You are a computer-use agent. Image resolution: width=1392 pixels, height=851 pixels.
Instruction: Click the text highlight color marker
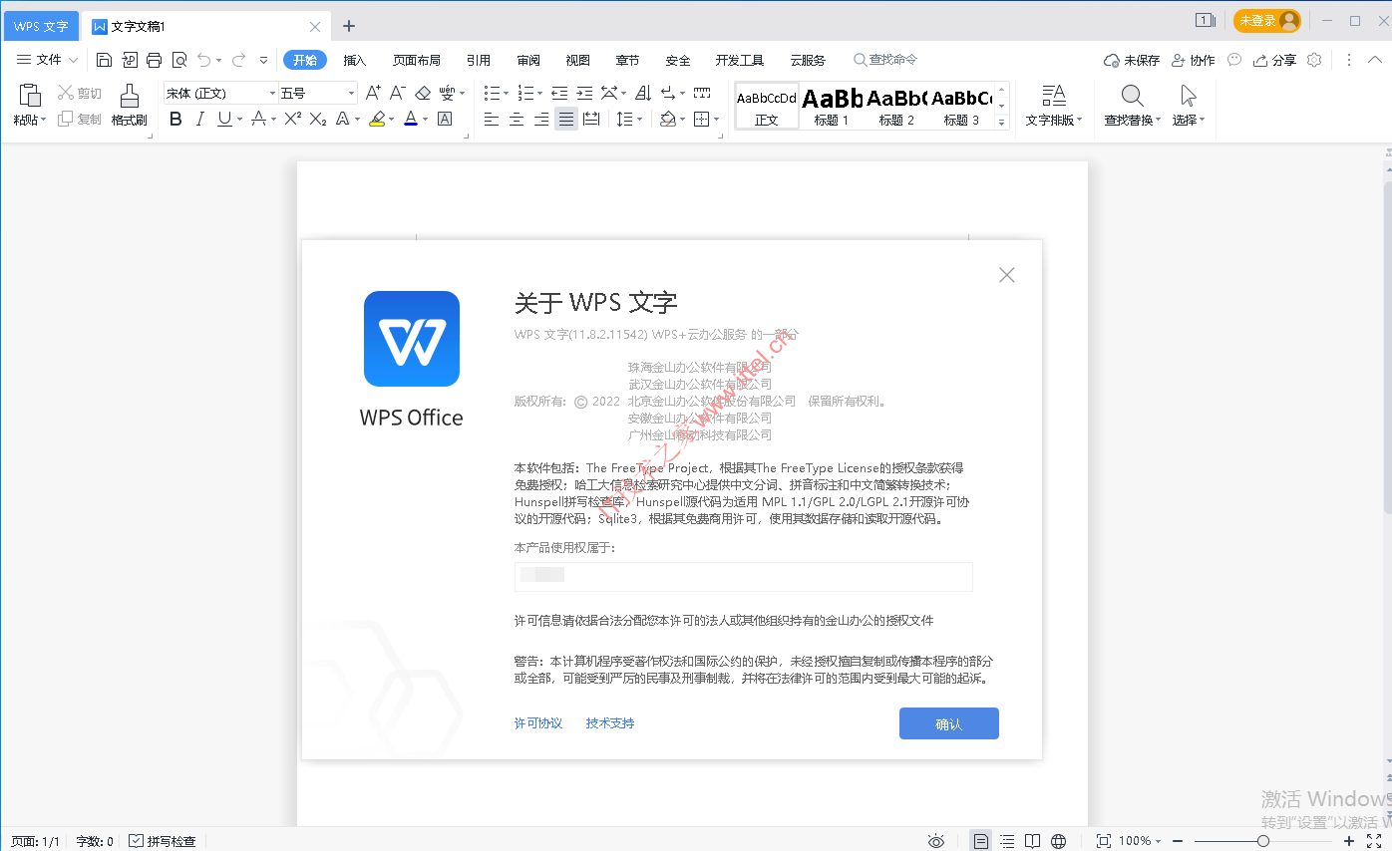coord(376,119)
